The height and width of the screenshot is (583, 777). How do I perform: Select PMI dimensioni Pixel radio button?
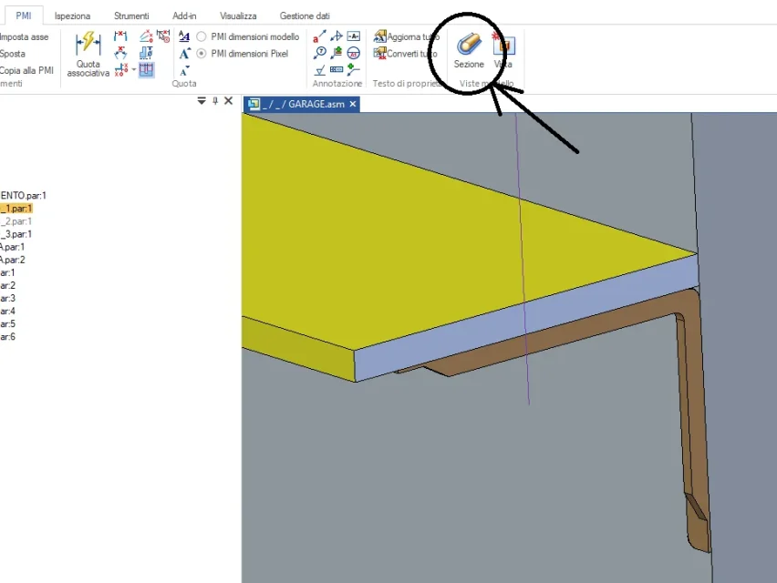202,54
